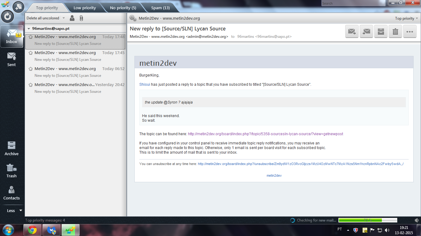The image size is (421, 236).
Task: Open Action Center flag tray icon
Action: point(372,230)
